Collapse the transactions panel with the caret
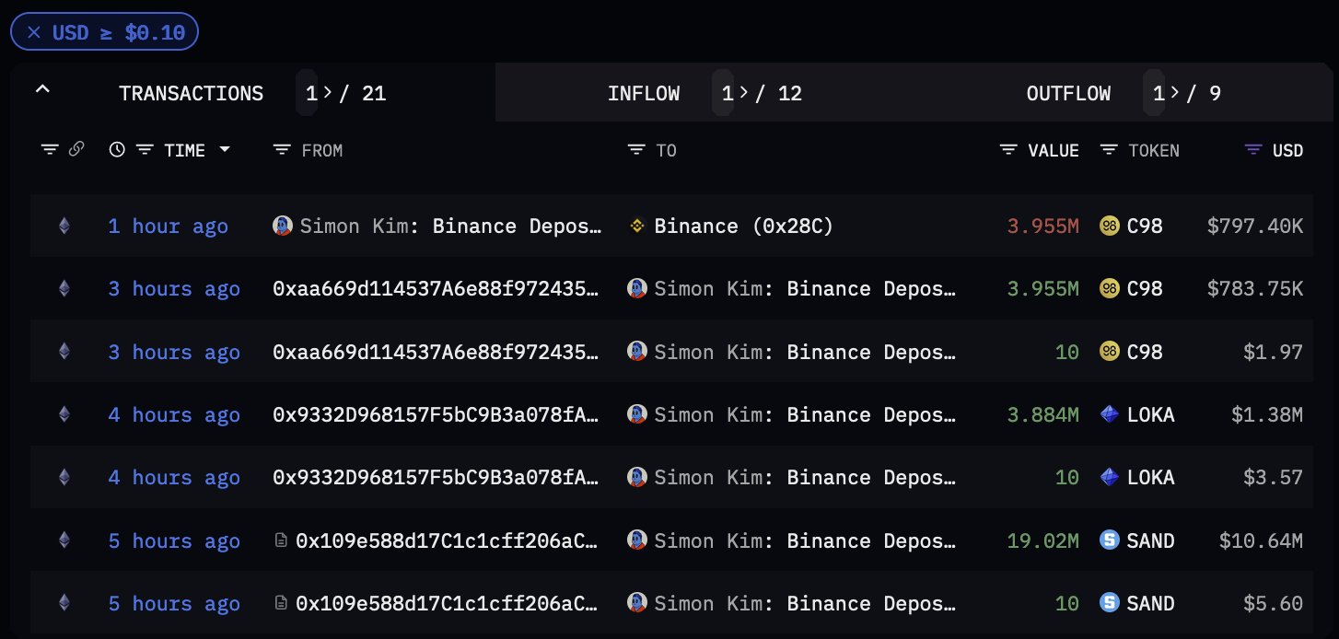The height and width of the screenshot is (639, 1339). point(42,90)
